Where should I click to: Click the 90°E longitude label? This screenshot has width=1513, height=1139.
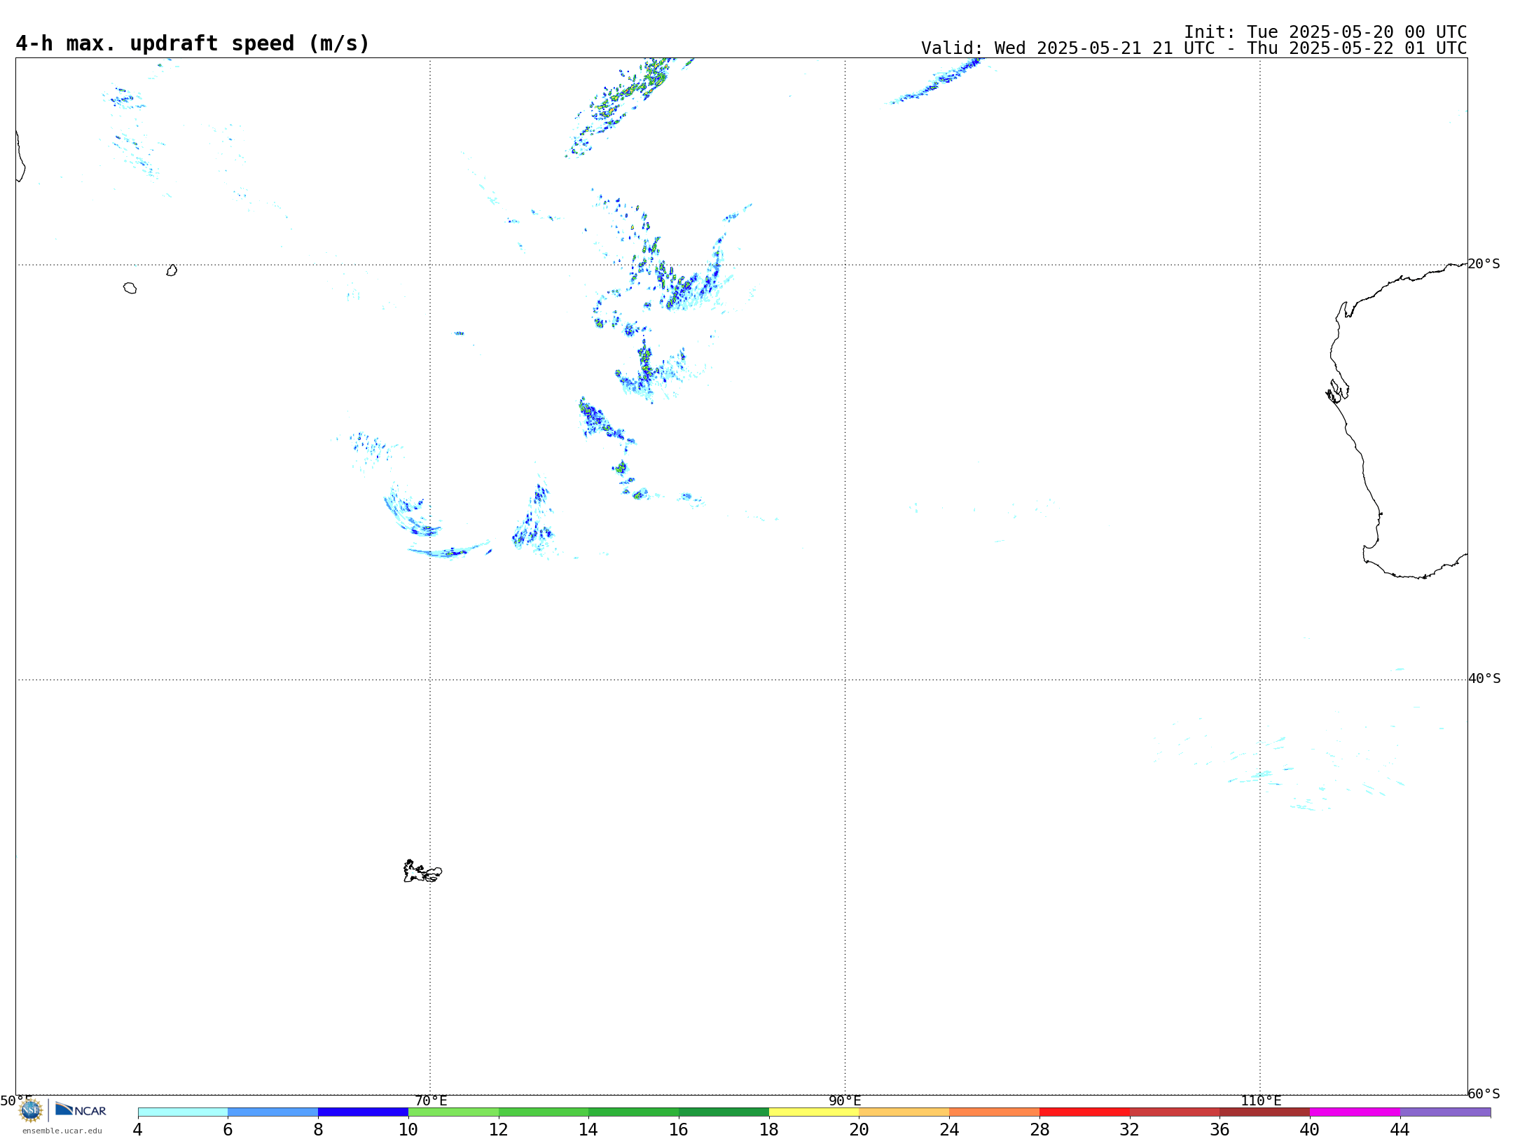pos(845,1100)
